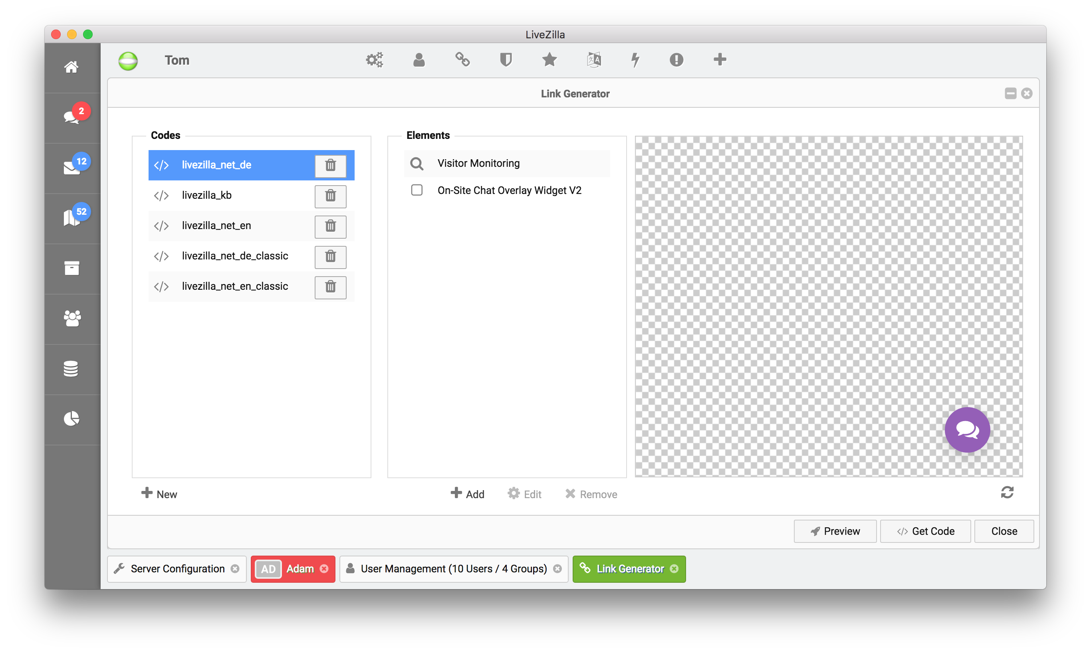Switch to the Server Configuration tab

tap(177, 569)
